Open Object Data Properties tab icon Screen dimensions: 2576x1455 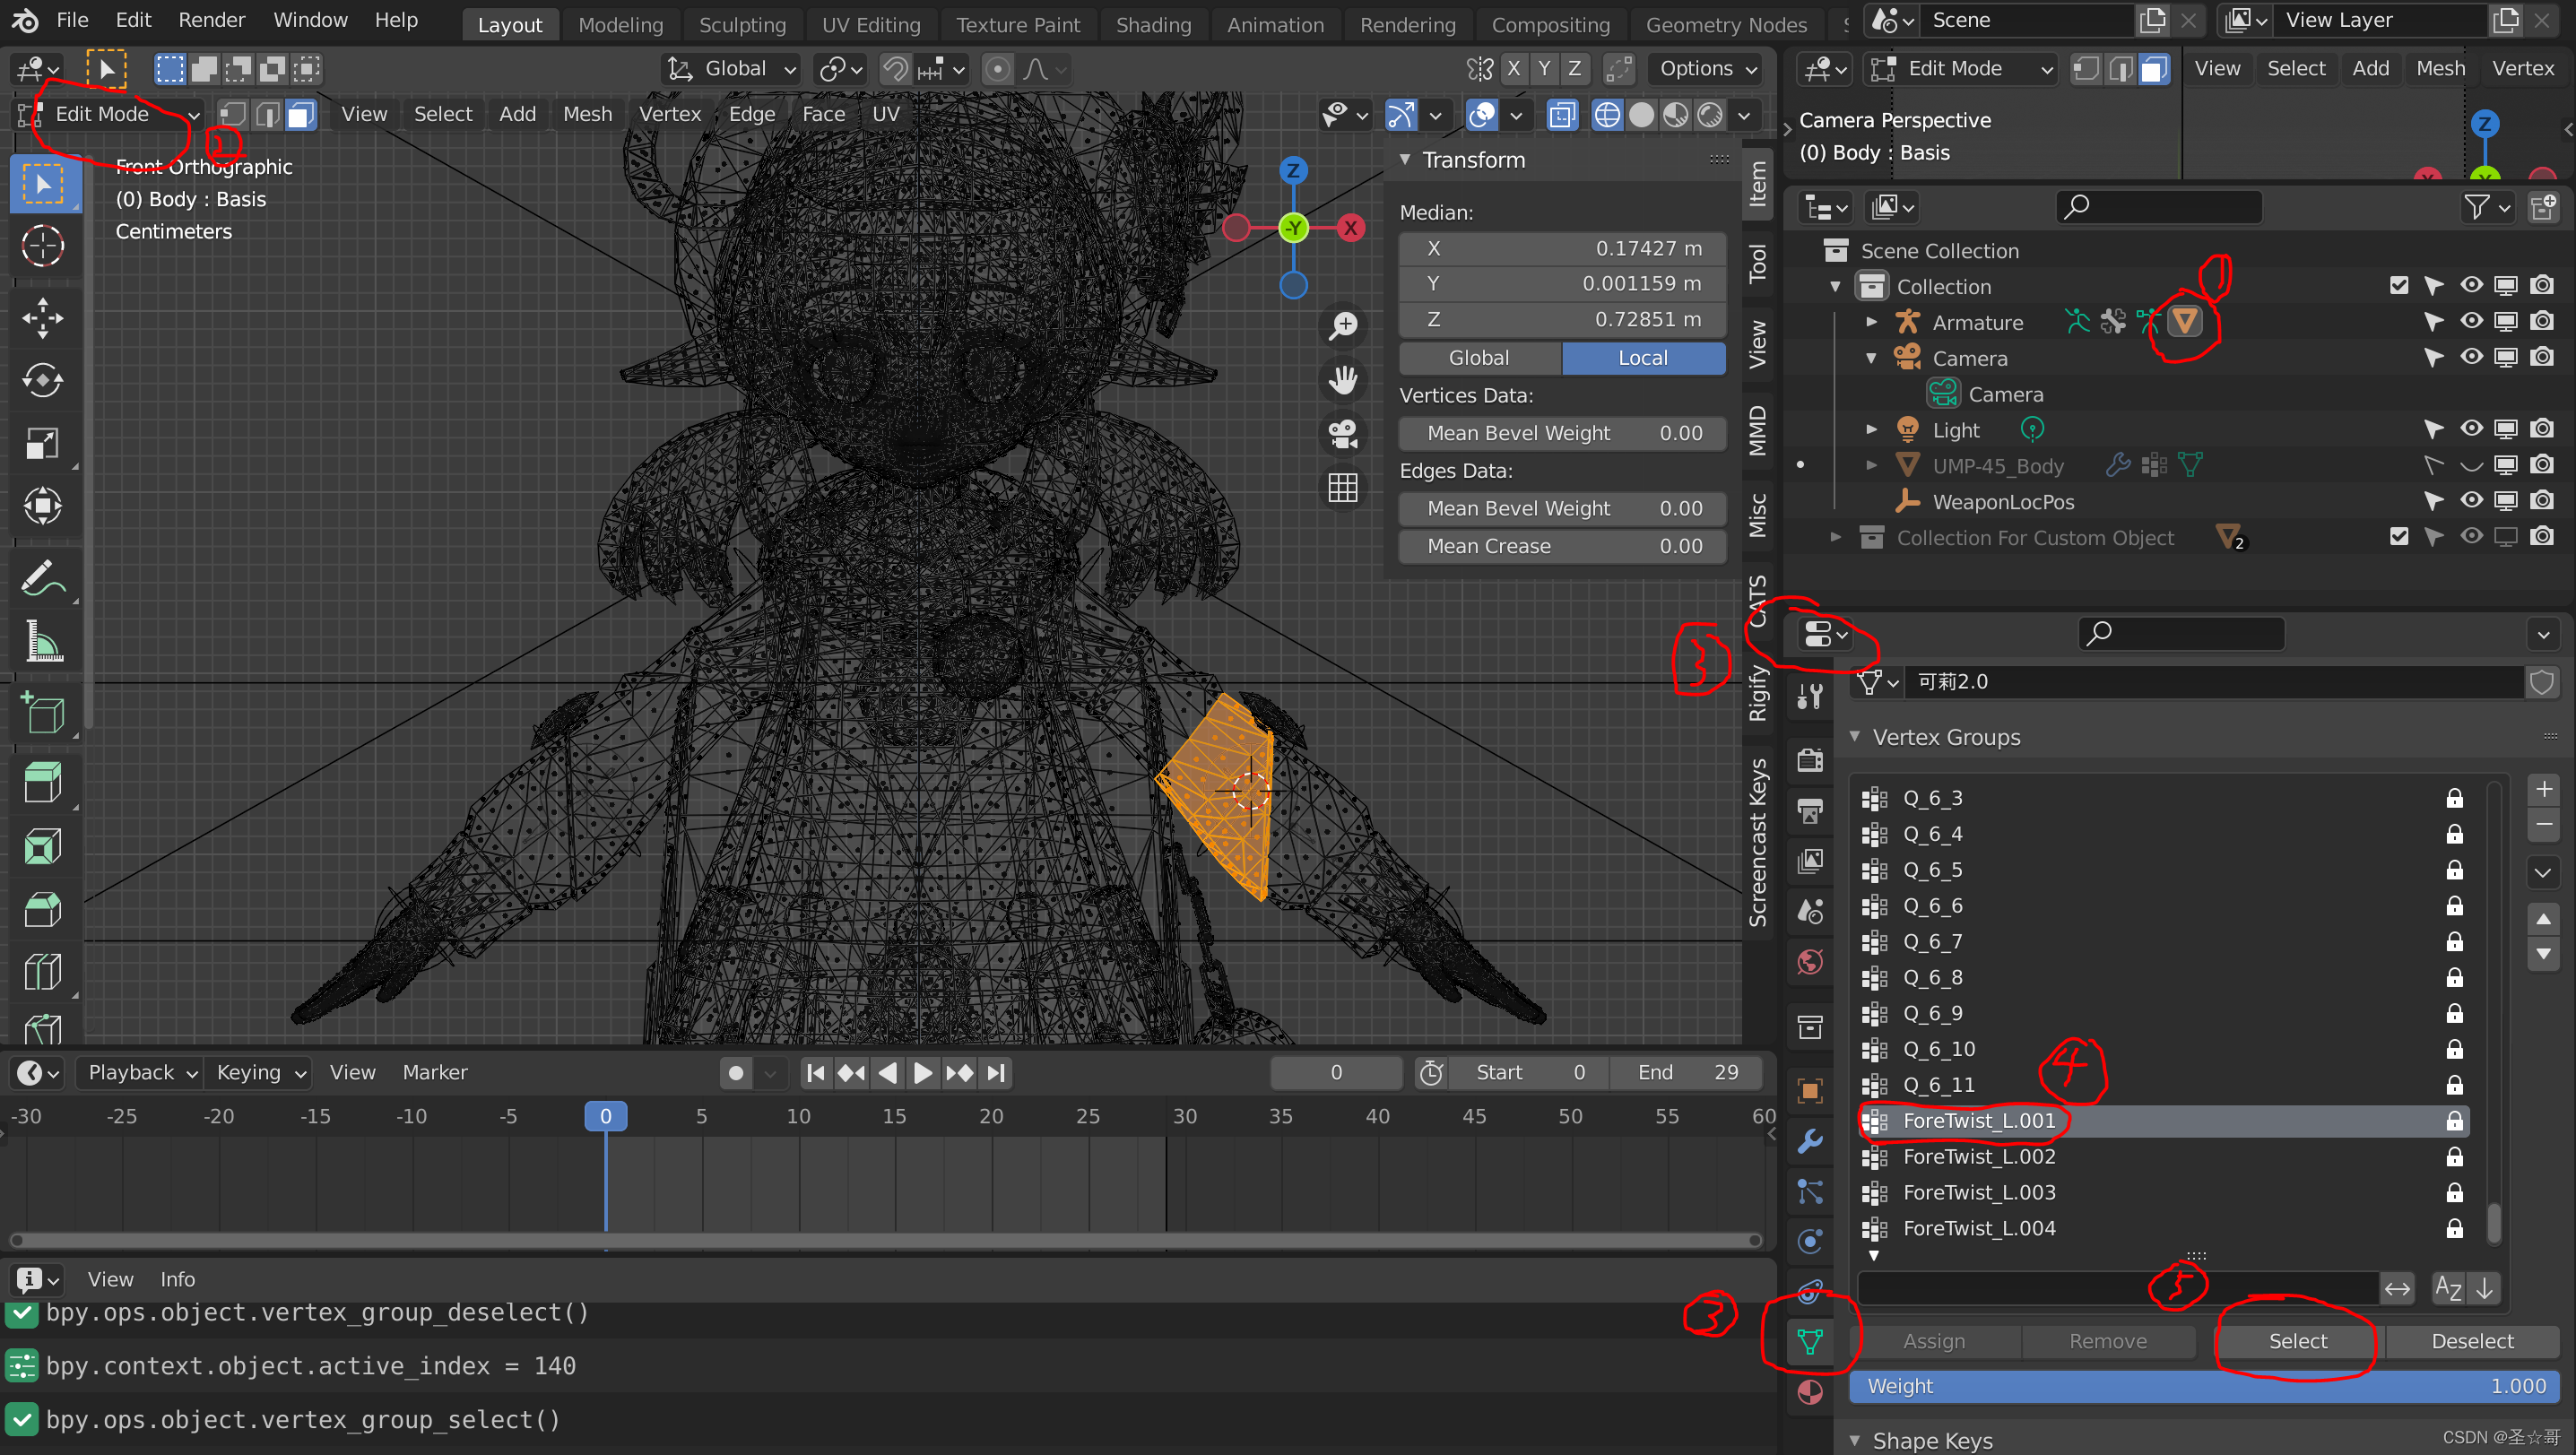(x=1809, y=1341)
